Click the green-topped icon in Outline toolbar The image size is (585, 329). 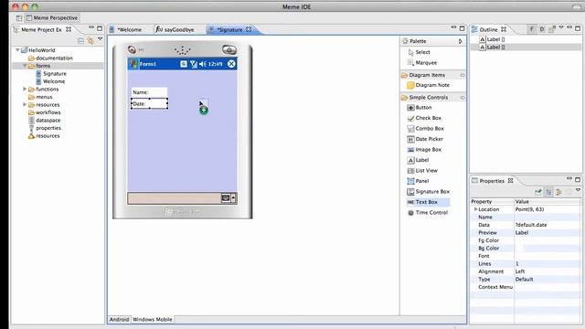[552, 29]
